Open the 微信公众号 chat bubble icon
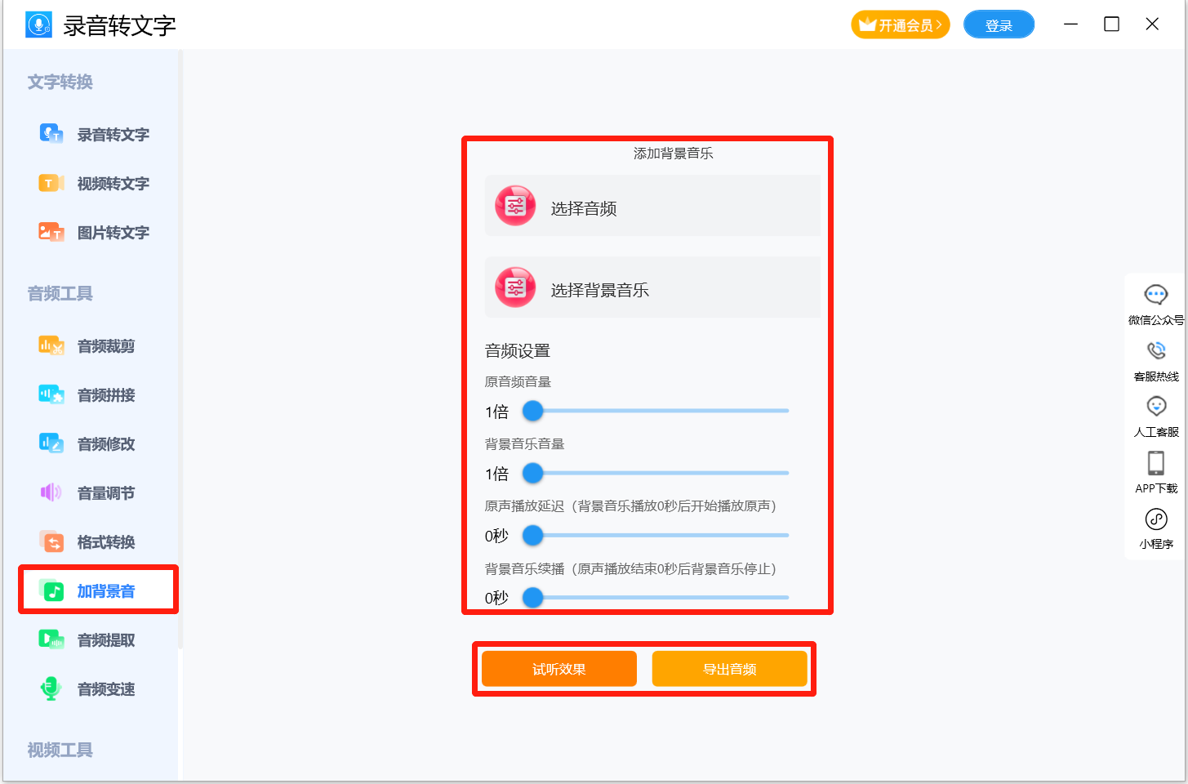Viewport: 1188px width, 784px height. pyautogui.click(x=1156, y=295)
